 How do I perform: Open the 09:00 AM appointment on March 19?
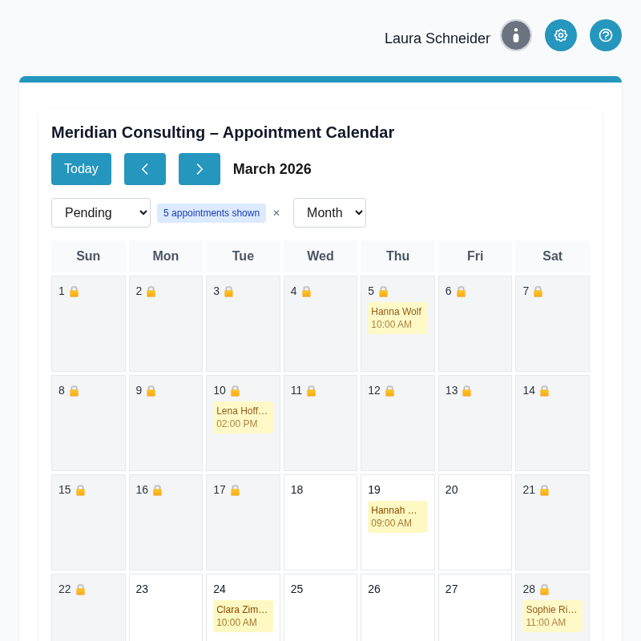397,517
